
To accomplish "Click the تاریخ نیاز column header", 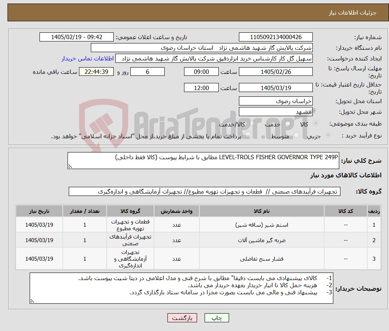I will click(39, 211).
